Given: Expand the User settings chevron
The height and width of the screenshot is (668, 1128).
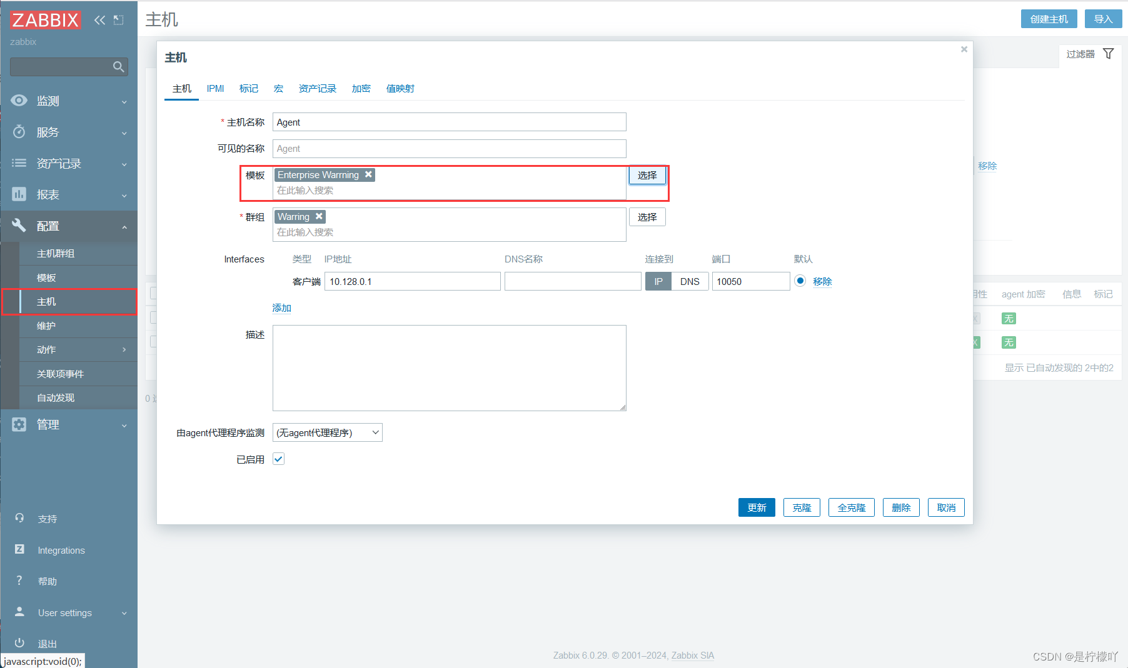Looking at the screenshot, I should 124,613.
